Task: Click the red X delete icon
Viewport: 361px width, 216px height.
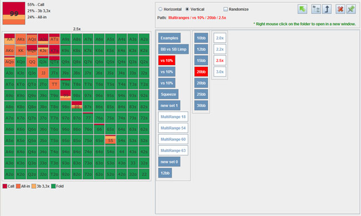Action: [340, 9]
